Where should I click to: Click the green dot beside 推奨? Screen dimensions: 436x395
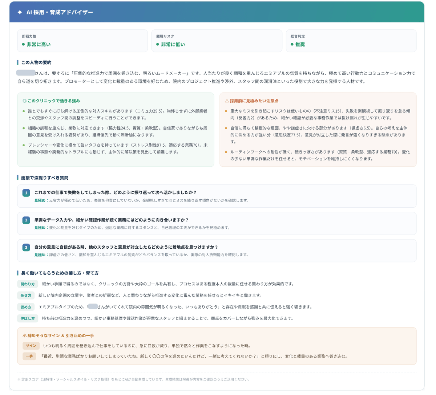[x=292, y=44]
